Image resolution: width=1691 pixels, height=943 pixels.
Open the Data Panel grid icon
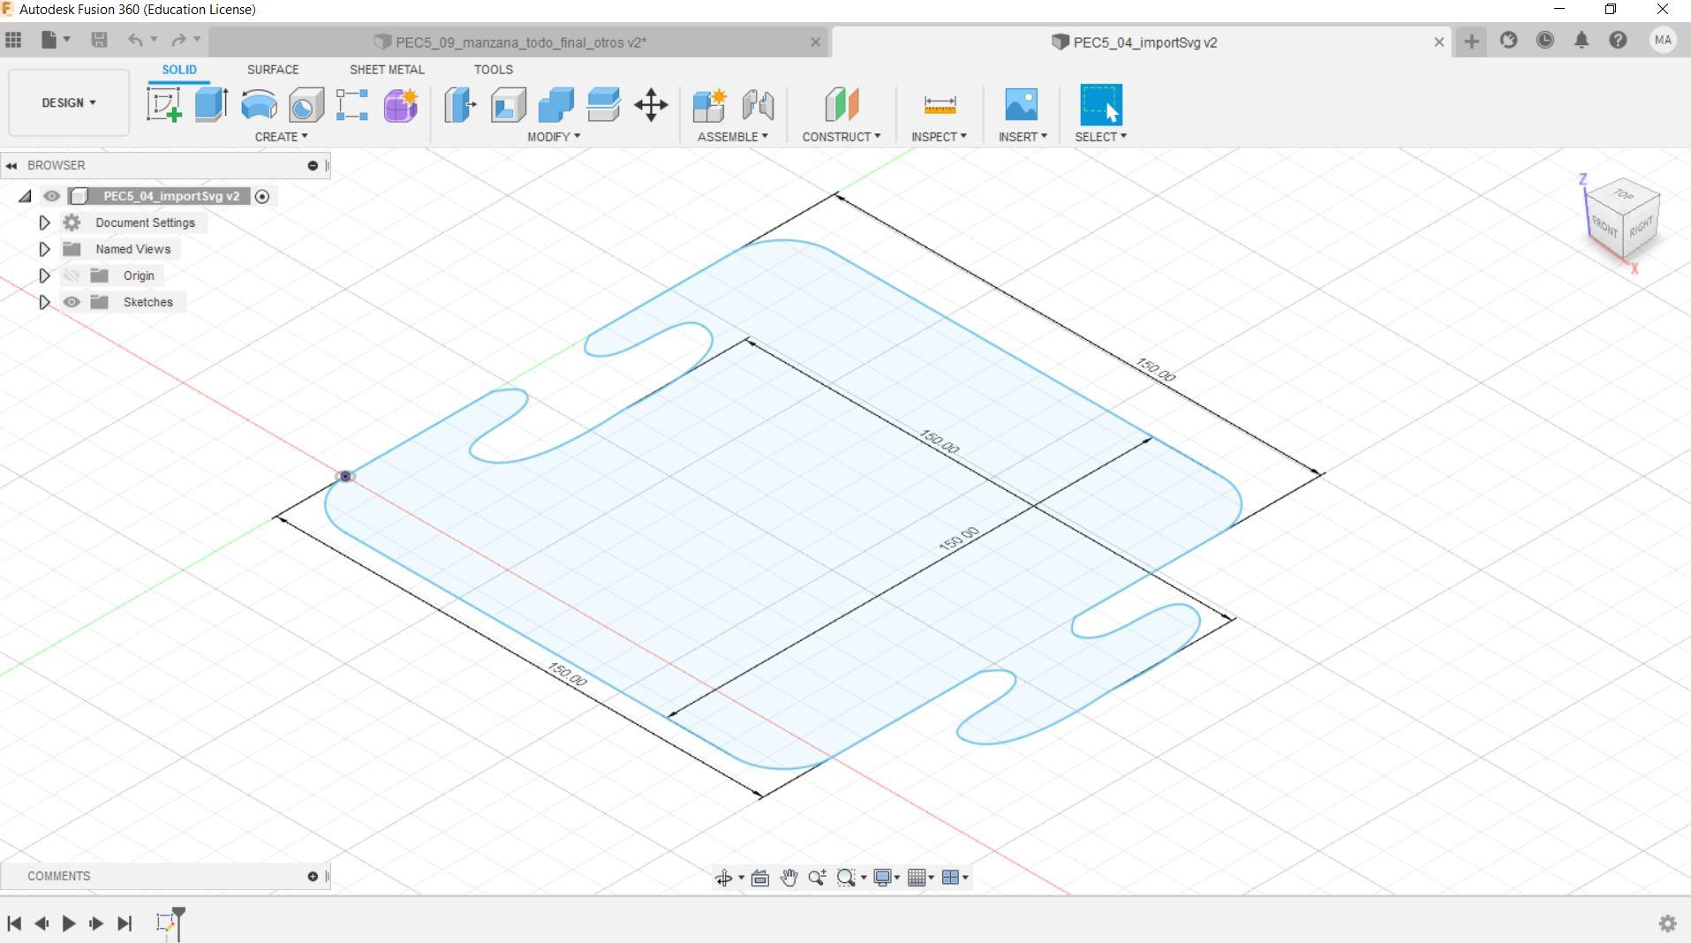13,40
